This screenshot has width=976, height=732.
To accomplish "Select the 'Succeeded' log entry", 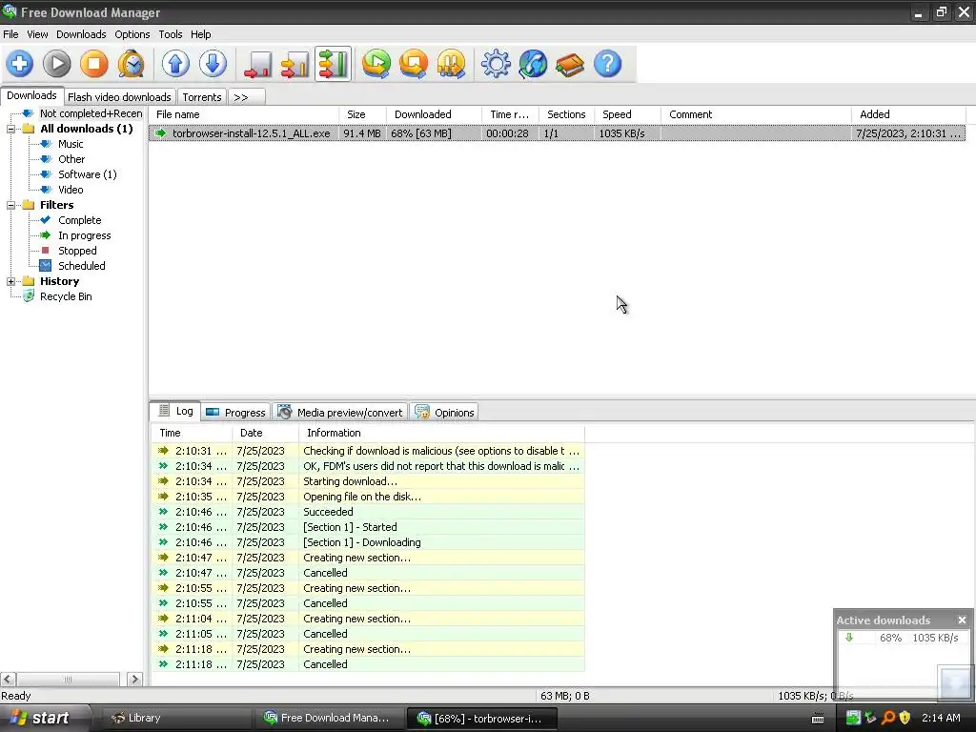I will pyautogui.click(x=368, y=512).
